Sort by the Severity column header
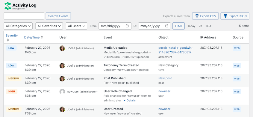253x117 pixels. [12, 36]
